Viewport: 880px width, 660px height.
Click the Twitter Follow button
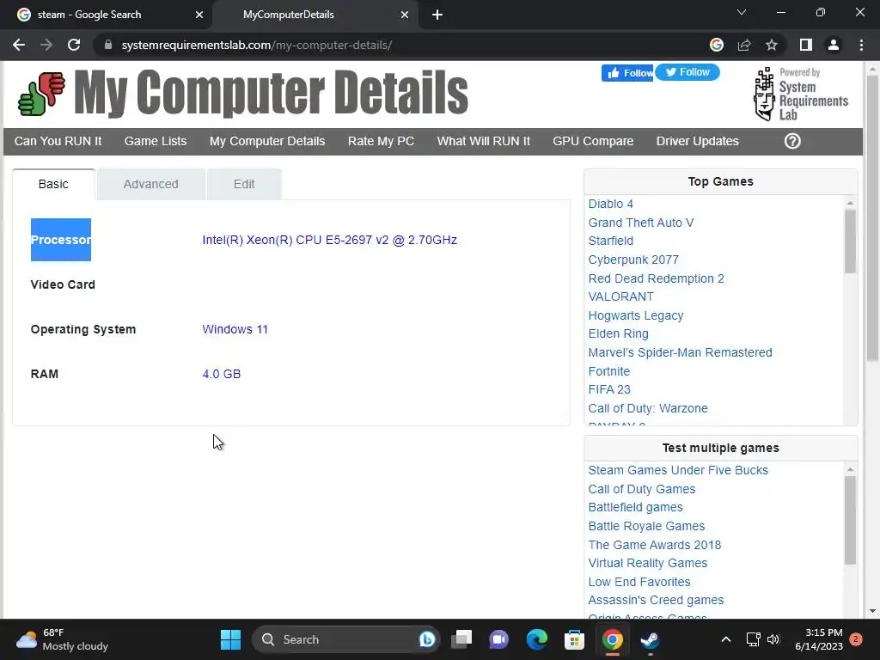coord(687,72)
